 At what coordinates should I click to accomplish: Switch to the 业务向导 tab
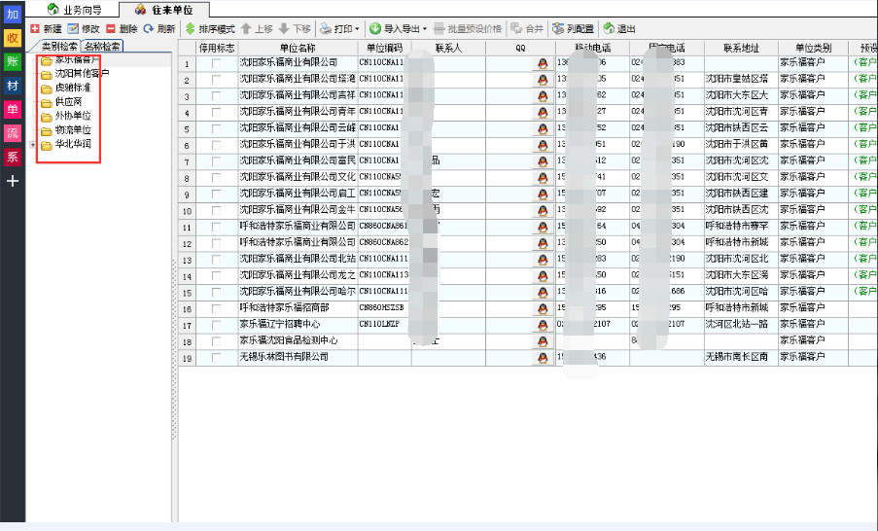point(76,9)
